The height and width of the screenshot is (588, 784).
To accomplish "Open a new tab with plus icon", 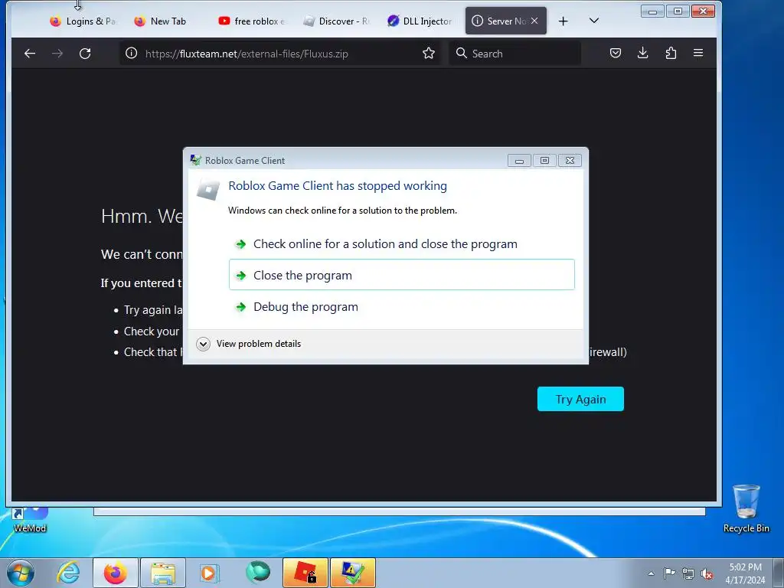I will coord(563,21).
